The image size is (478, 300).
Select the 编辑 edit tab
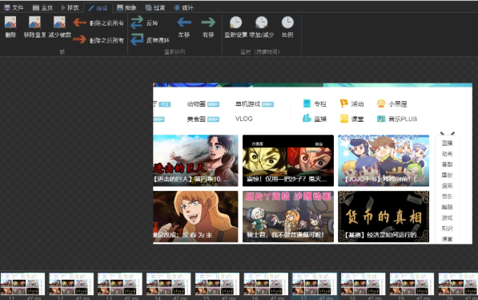[x=98, y=8]
